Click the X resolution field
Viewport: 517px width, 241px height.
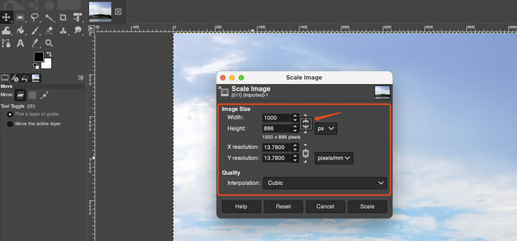[x=277, y=147]
